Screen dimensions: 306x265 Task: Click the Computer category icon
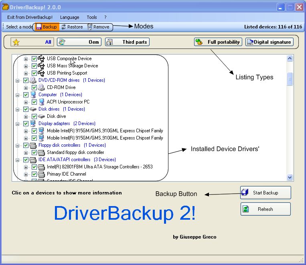(x=33, y=95)
